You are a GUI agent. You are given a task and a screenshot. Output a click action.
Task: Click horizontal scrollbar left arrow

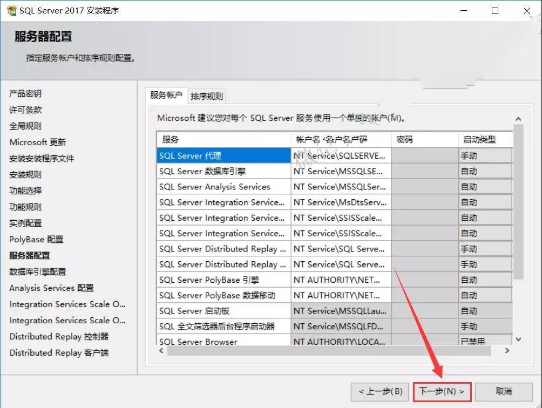(161, 351)
